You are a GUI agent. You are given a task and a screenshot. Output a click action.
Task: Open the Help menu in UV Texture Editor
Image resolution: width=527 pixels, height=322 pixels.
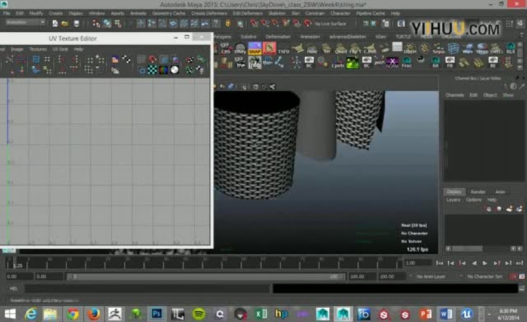78,49
